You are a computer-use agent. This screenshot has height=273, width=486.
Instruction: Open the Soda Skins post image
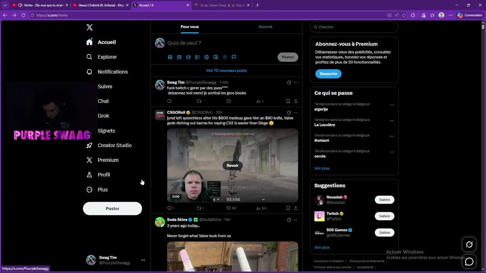click(232, 257)
